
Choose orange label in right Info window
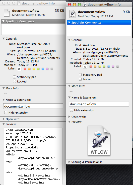[x=95, y=66]
